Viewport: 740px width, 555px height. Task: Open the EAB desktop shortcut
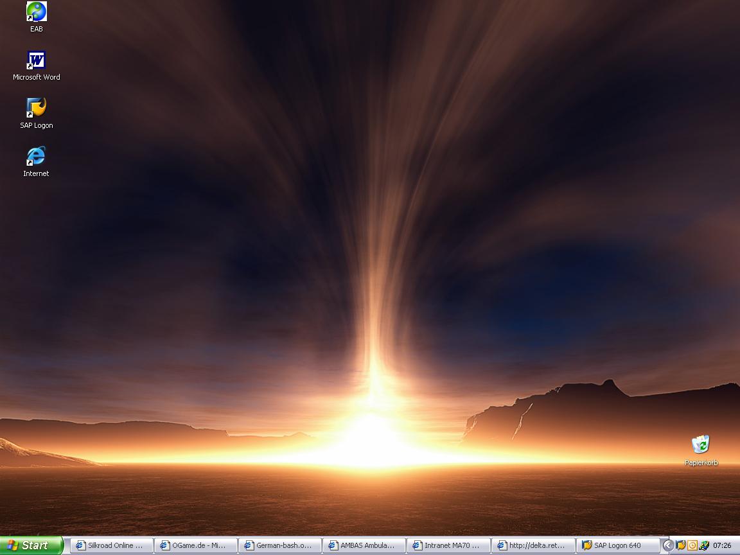pyautogui.click(x=36, y=12)
